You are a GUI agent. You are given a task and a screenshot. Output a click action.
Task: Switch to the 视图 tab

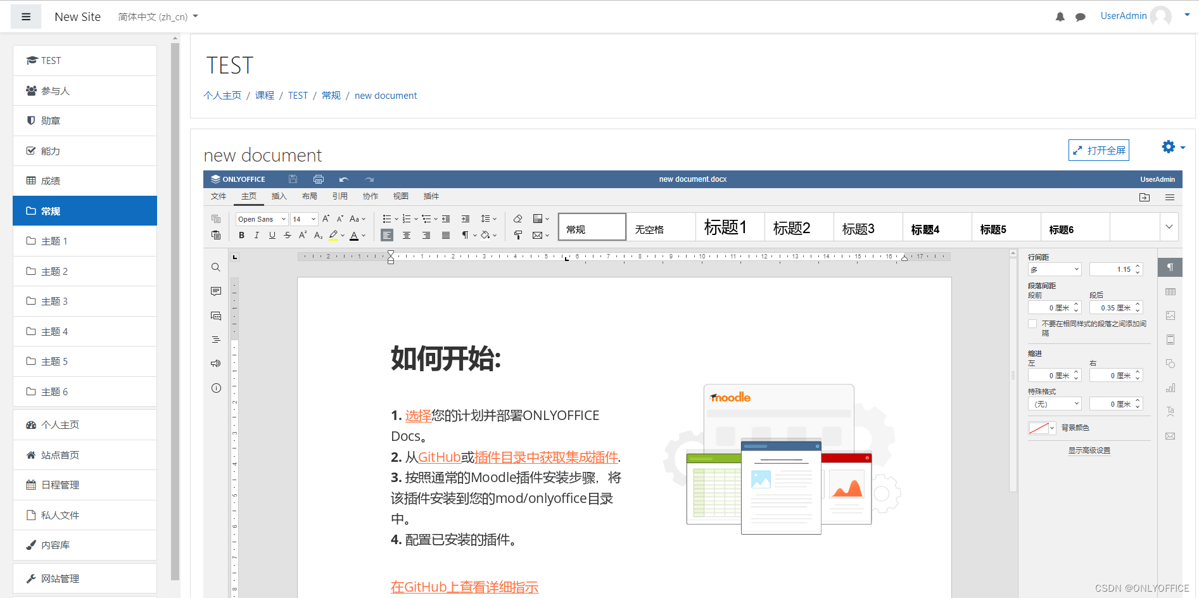click(401, 196)
